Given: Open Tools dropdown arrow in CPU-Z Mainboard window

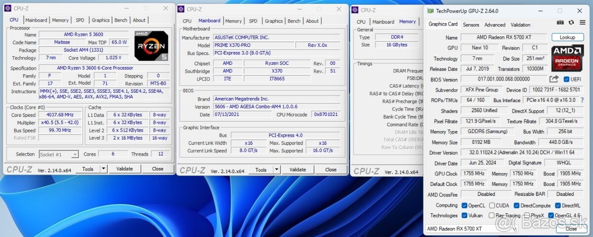Looking at the screenshot, I should click(277, 169).
